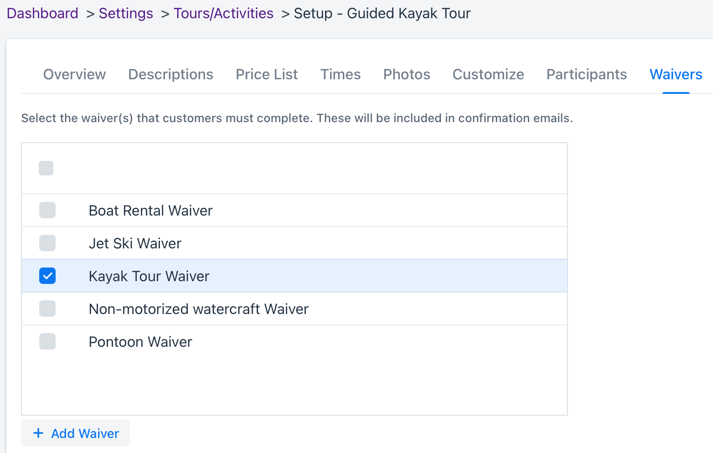Toggle the select-all checkbox in header row
The height and width of the screenshot is (453, 713).
[46, 168]
